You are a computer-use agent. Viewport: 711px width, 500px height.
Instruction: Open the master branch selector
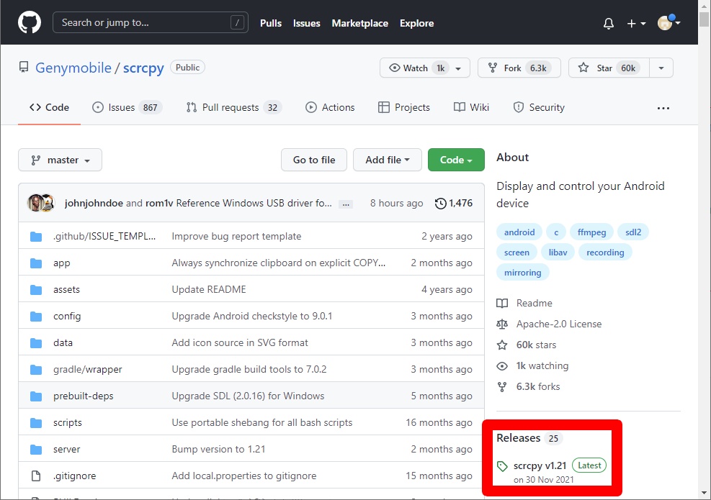(x=60, y=160)
